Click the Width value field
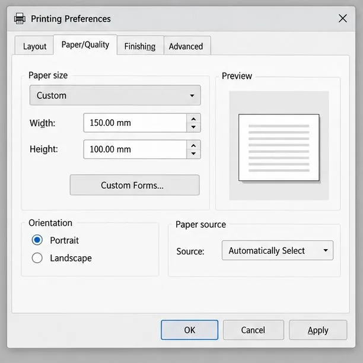The height and width of the screenshot is (363, 363). click(135, 123)
